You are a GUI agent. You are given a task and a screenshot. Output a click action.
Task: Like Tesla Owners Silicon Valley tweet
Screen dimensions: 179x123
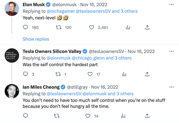pos(90,74)
